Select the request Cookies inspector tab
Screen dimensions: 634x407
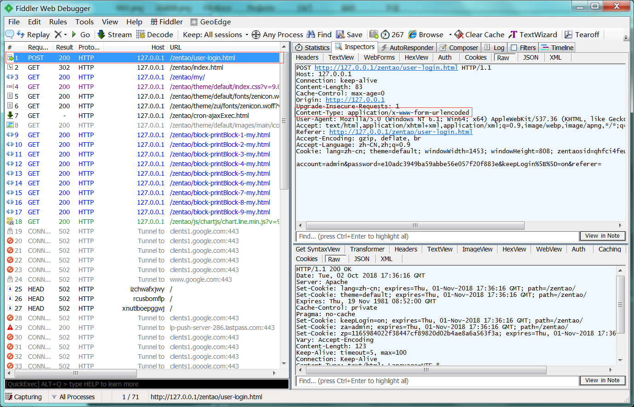[x=475, y=57]
